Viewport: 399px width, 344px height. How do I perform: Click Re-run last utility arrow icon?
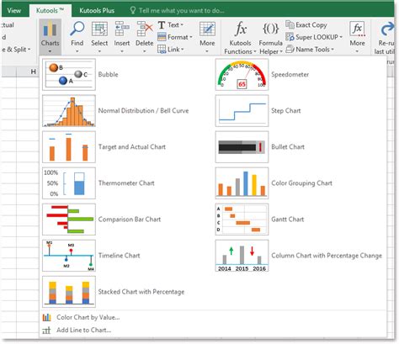tap(387, 29)
